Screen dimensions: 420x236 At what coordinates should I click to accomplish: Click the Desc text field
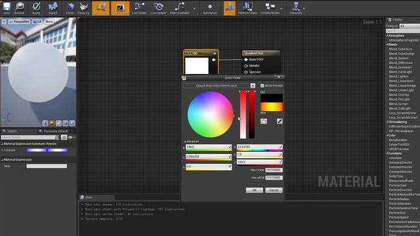point(47,166)
